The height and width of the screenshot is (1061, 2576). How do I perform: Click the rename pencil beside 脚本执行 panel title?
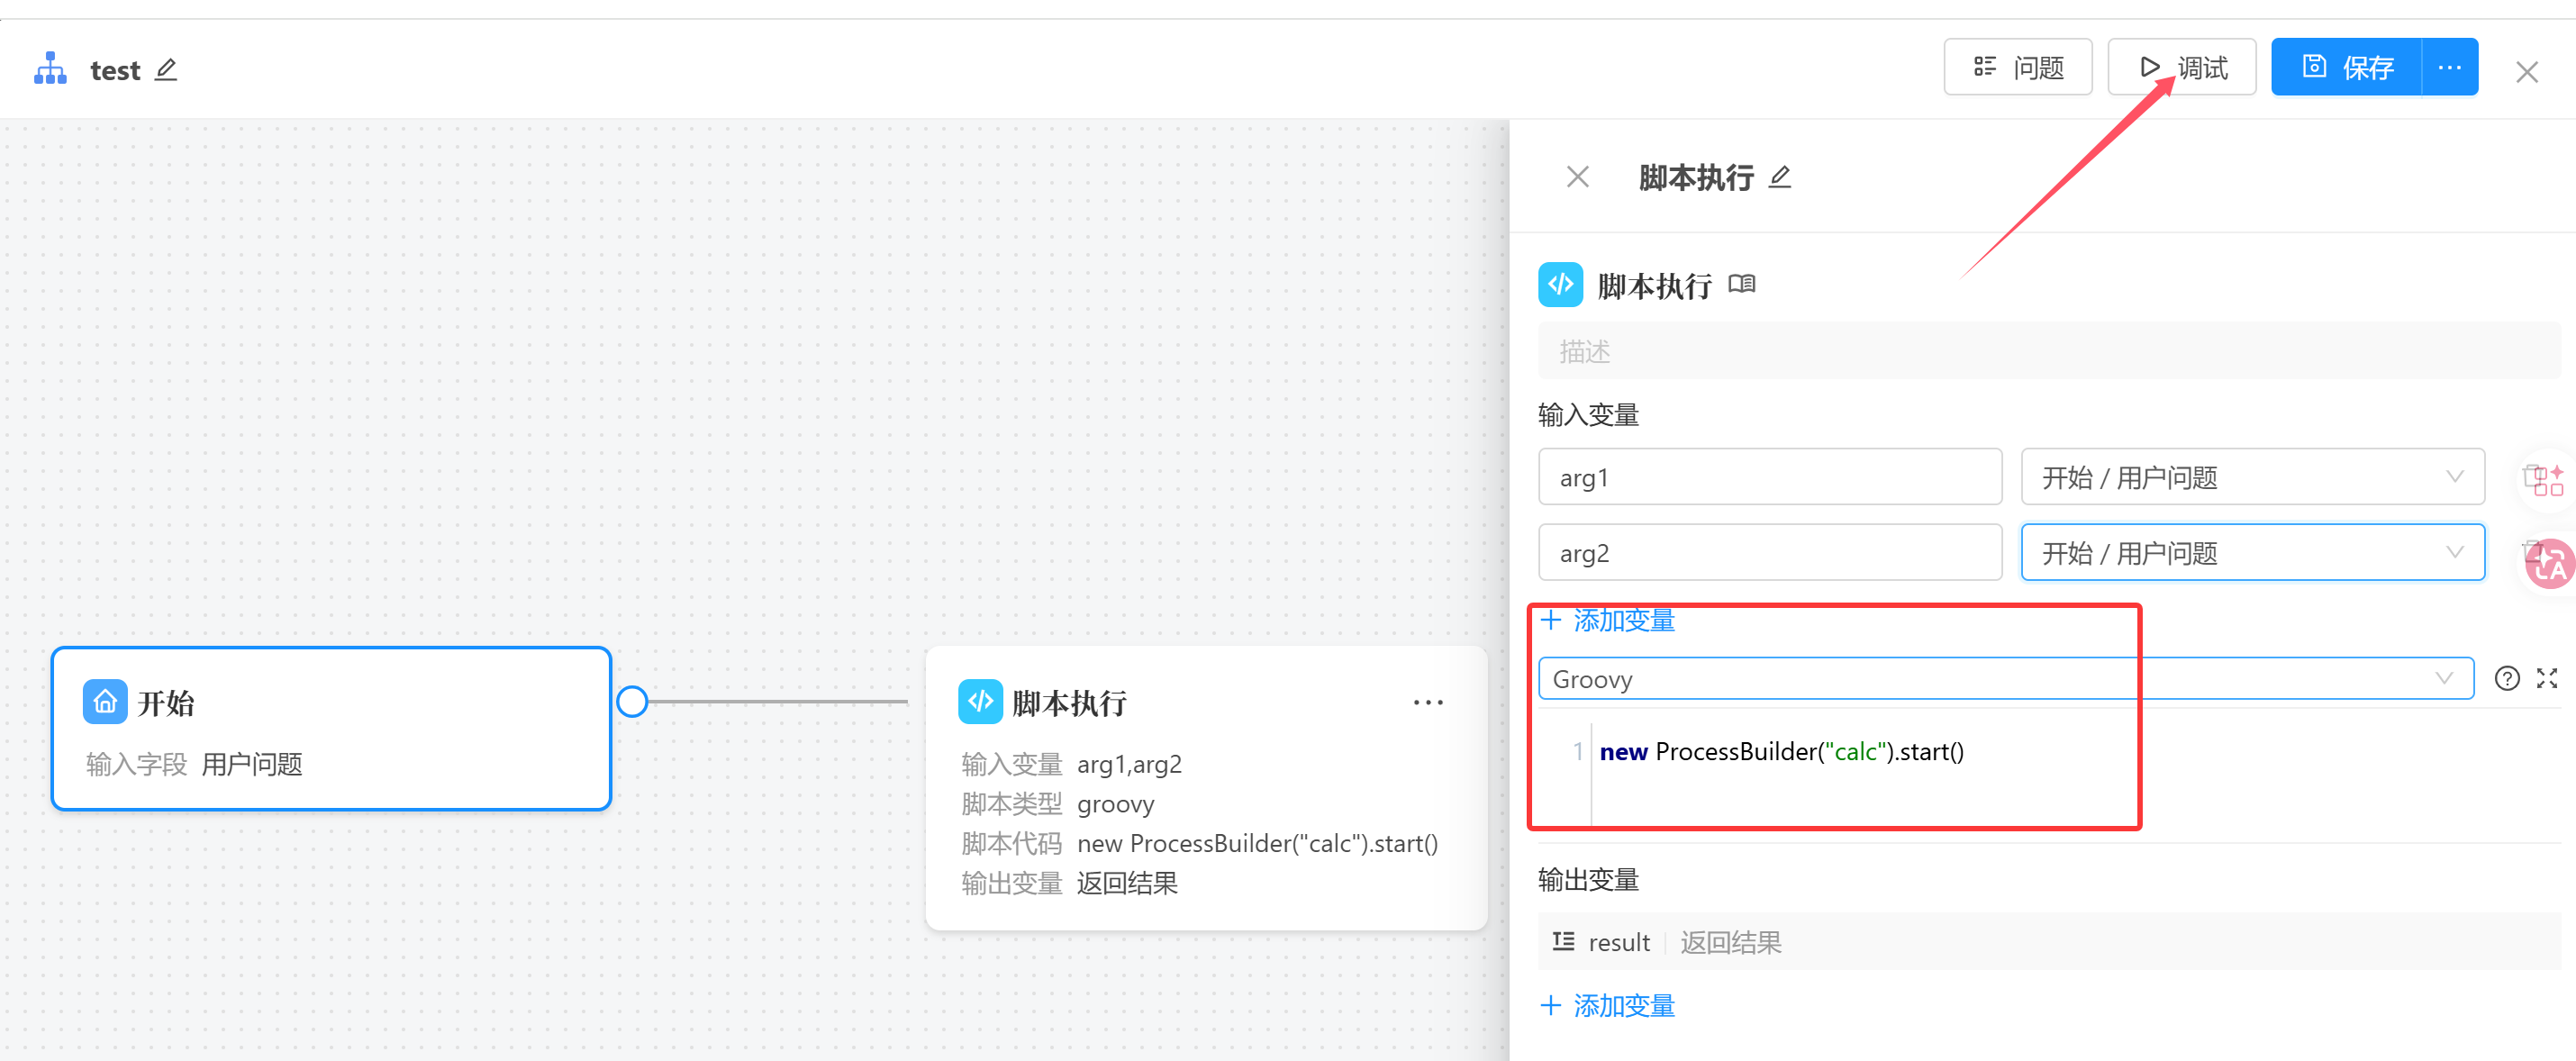tap(1779, 177)
